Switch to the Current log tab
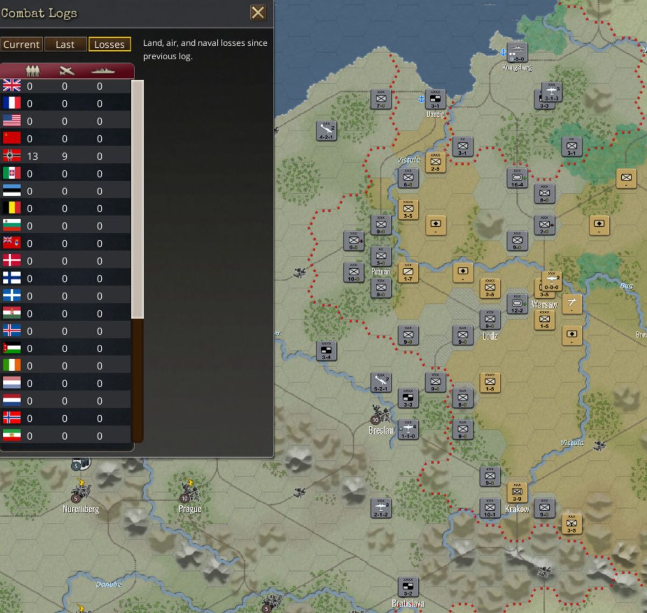This screenshot has height=613, width=647. [22, 45]
